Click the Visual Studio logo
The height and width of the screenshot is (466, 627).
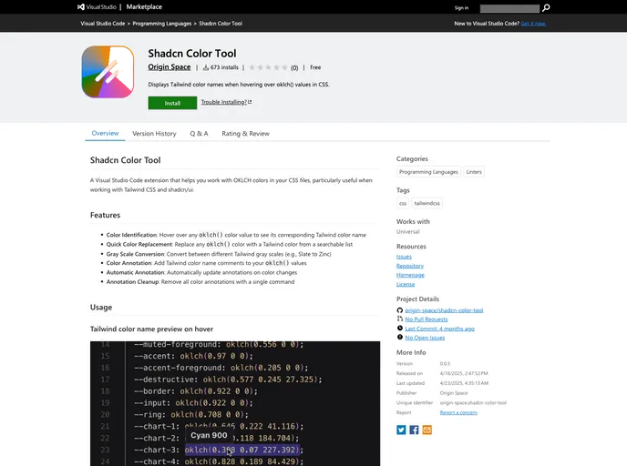[97, 6]
